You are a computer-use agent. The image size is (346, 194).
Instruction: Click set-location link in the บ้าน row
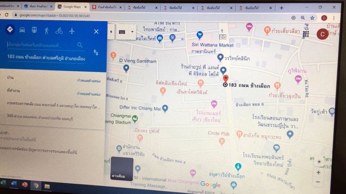pos(89,81)
